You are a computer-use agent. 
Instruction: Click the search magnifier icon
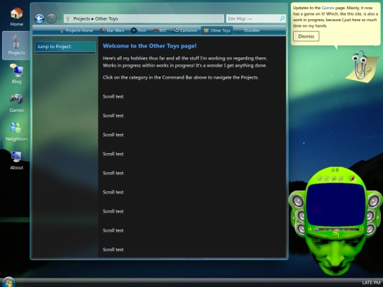[282, 18]
